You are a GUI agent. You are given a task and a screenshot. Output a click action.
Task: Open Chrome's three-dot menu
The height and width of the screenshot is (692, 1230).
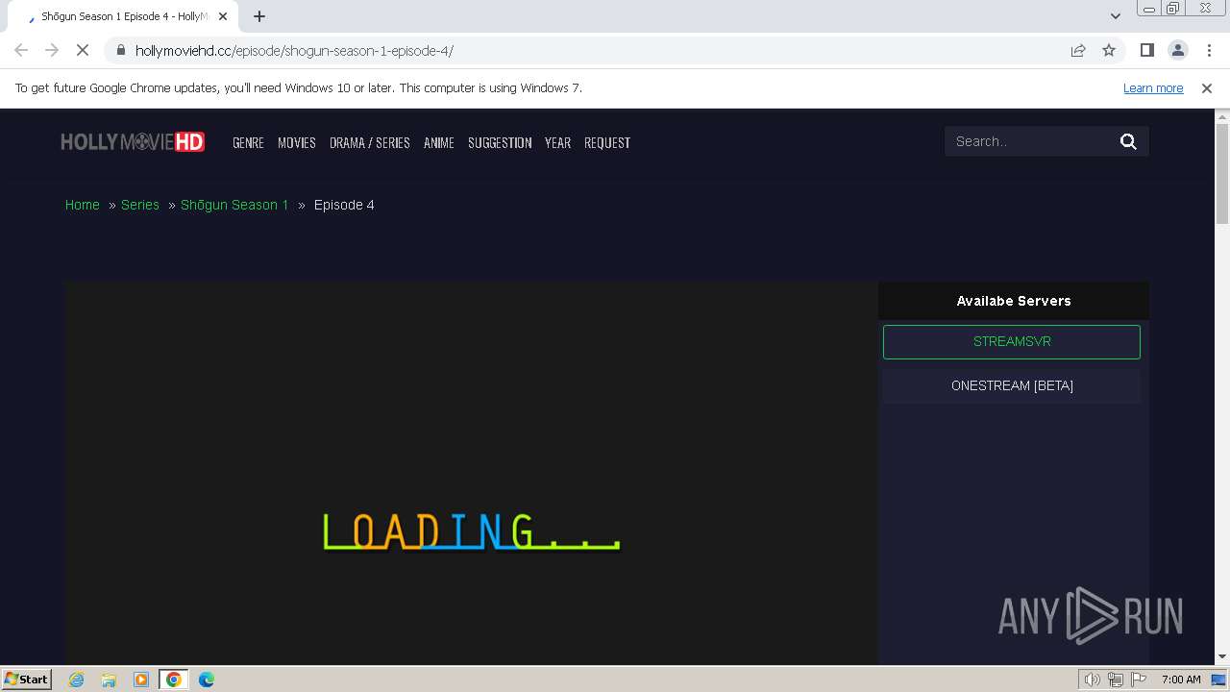click(1208, 50)
